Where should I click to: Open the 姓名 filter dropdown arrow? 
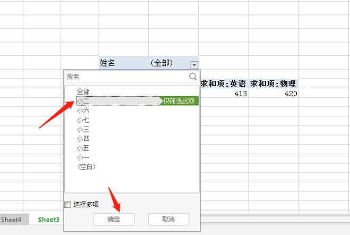(194, 65)
